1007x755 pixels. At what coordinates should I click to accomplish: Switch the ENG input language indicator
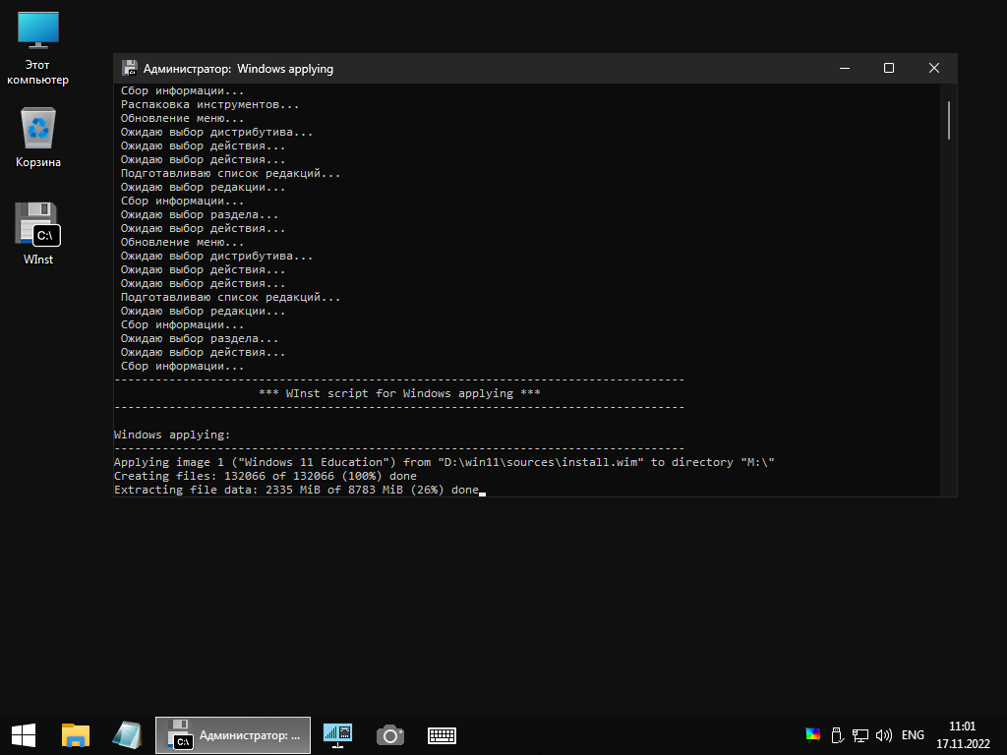tap(913, 735)
